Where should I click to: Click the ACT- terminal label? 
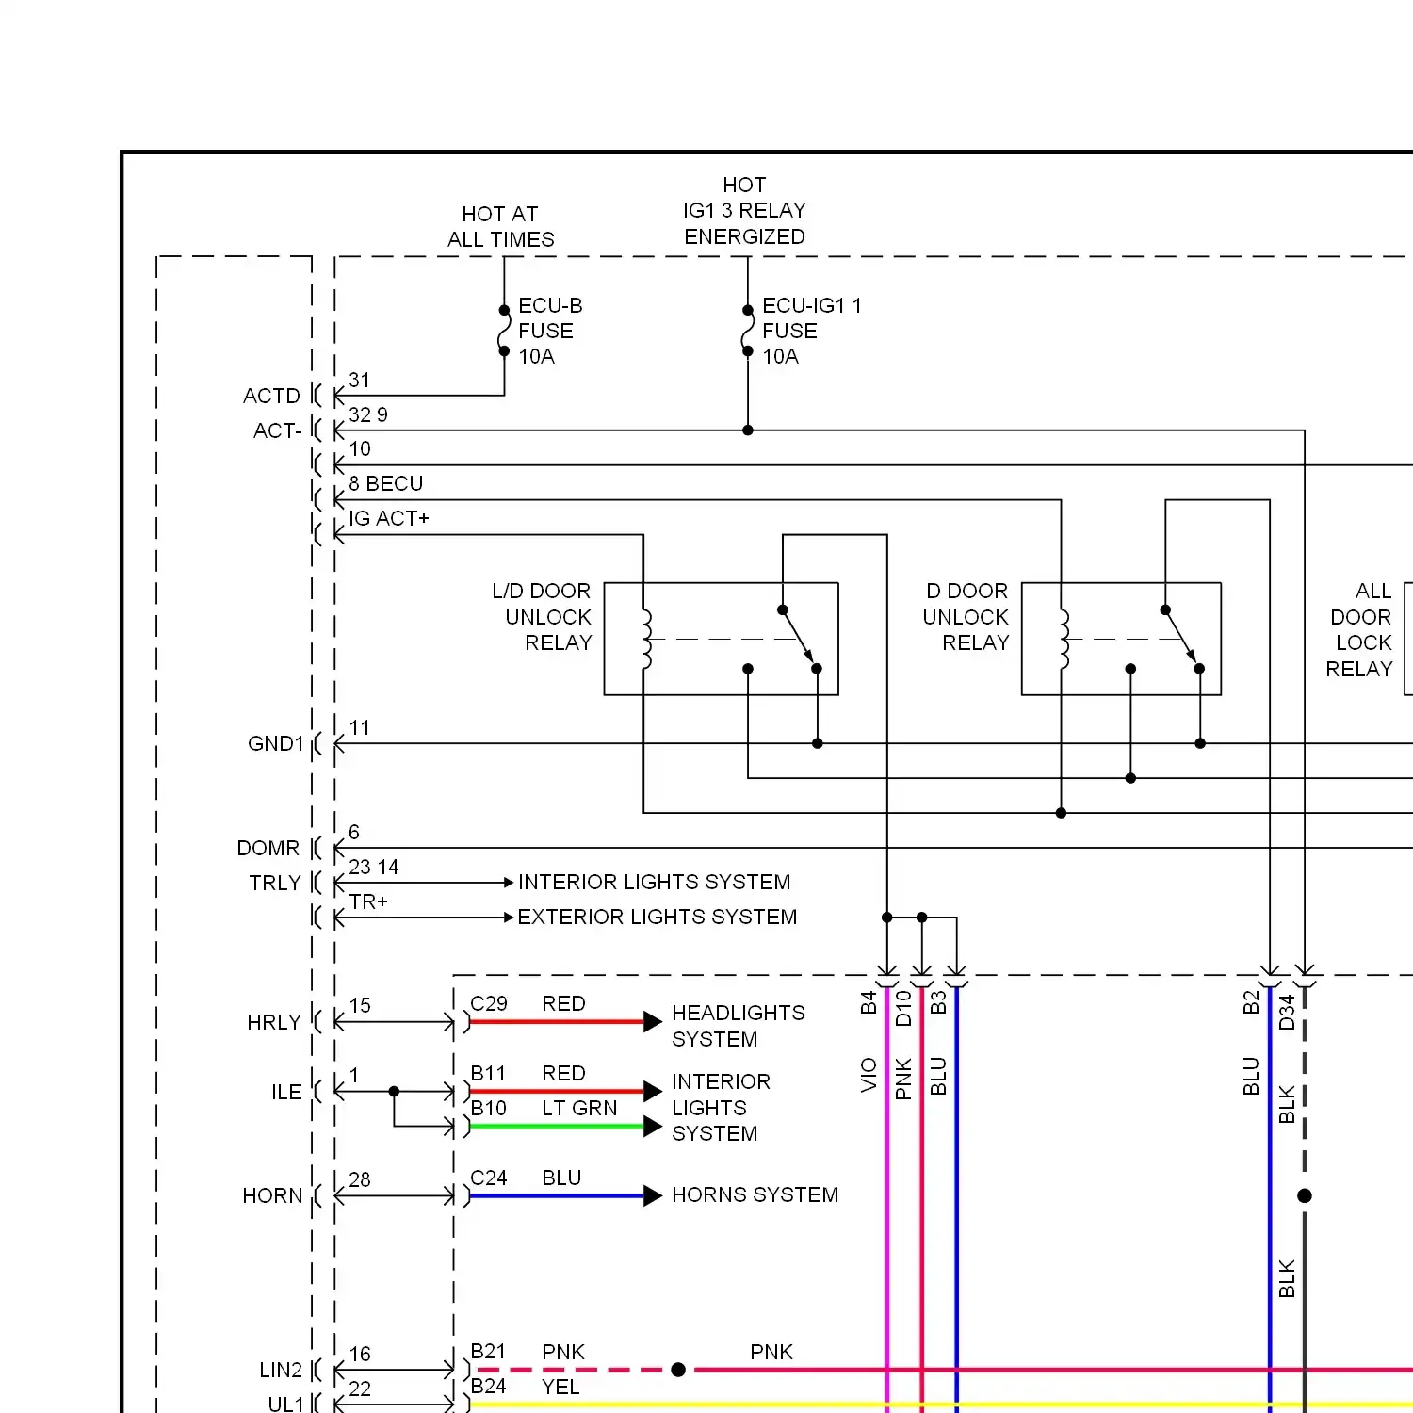(277, 430)
